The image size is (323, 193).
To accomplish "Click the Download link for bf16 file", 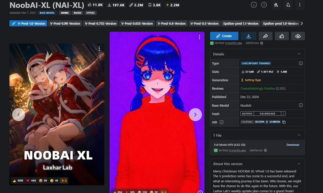I will tap(293, 145).
